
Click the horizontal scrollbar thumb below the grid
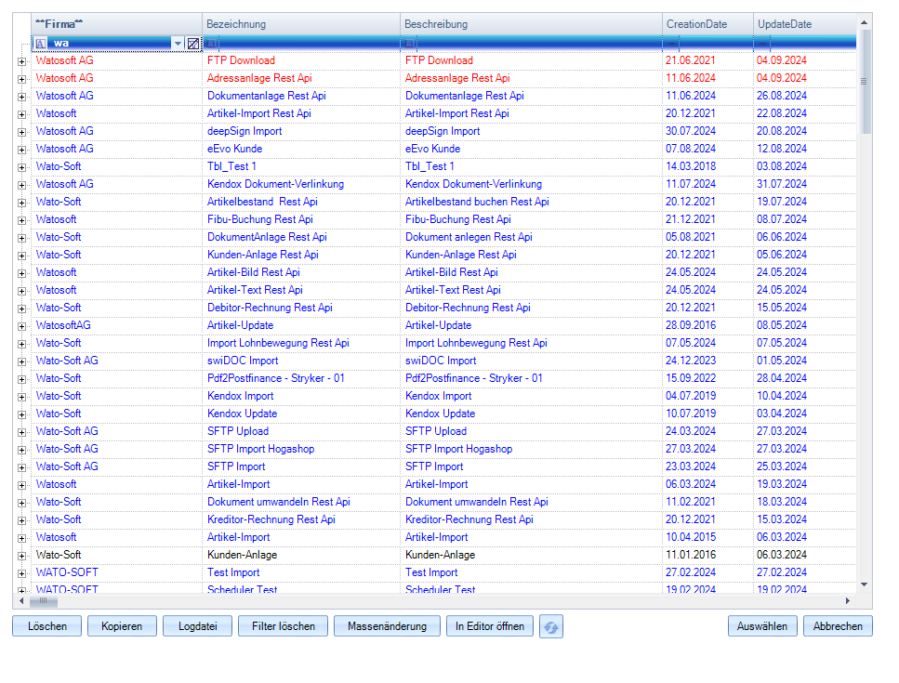pos(48,601)
